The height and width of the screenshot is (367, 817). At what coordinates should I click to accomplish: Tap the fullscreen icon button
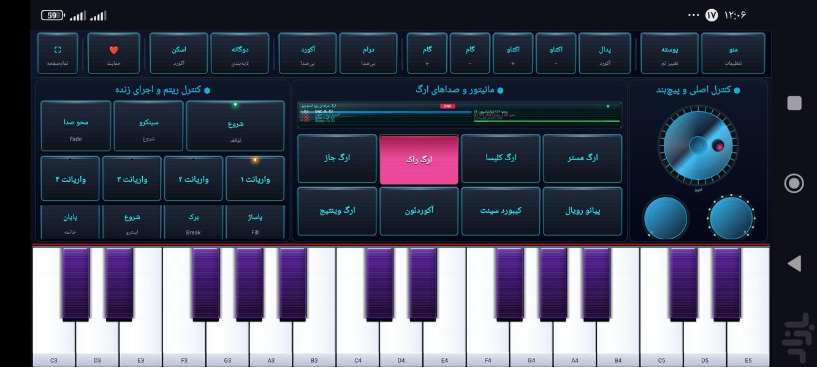58,54
